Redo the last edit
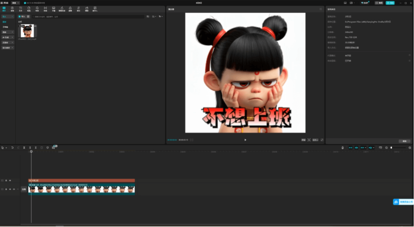The height and width of the screenshot is (227, 414). pyautogui.click(x=18, y=148)
